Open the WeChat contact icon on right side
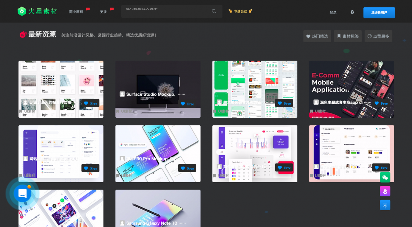The height and width of the screenshot is (227, 412). [385, 177]
